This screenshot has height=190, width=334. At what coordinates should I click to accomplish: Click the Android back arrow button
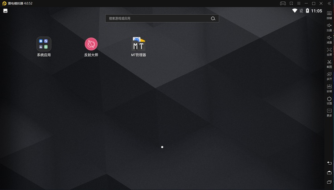(329, 163)
